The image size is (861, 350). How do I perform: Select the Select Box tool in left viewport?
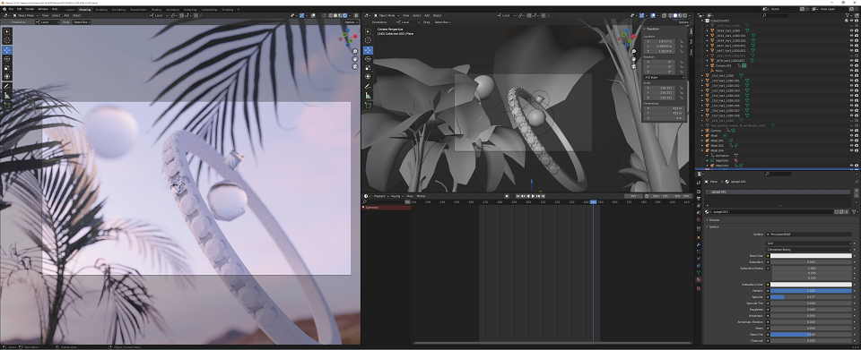[7, 31]
